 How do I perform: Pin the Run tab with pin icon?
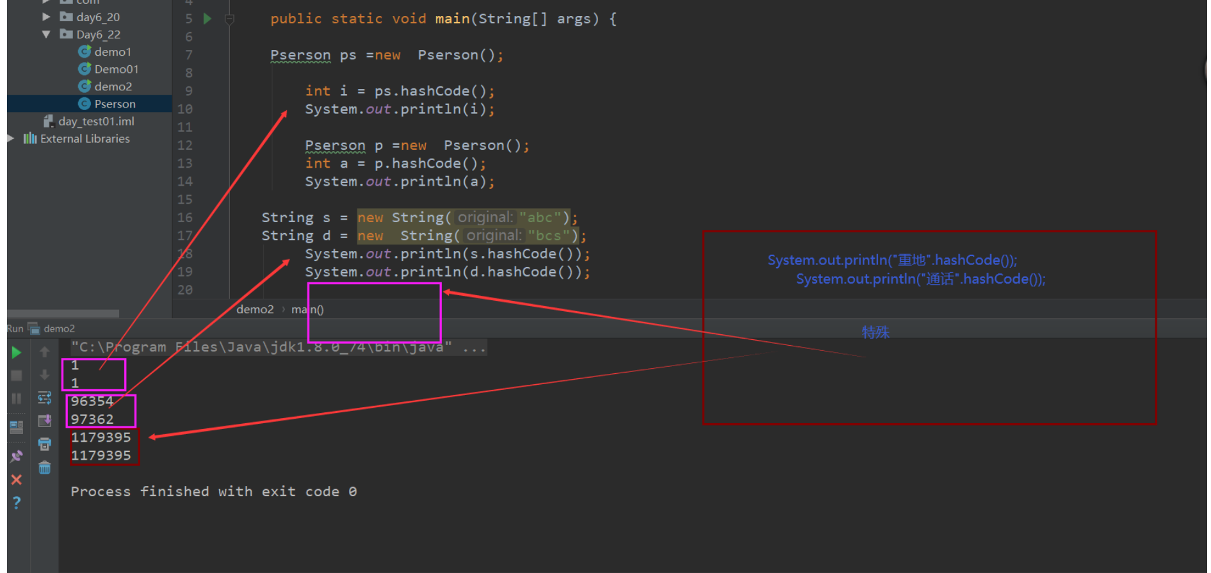click(x=17, y=456)
